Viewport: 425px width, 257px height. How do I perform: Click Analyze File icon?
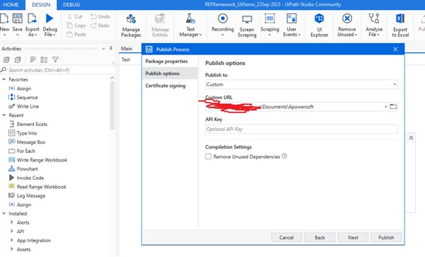(374, 18)
